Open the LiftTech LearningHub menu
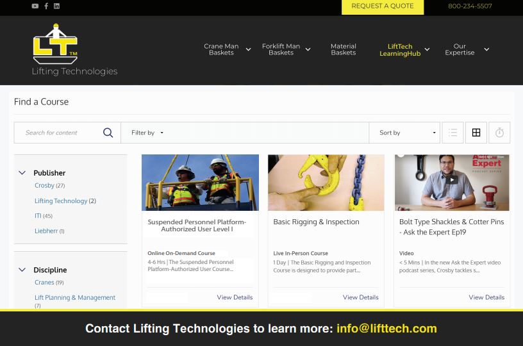Screen dimensions: 523x346 (x=400, y=50)
